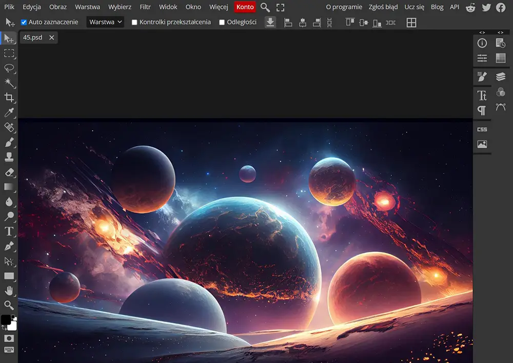
Task: Select the Path Select tool
Action: coord(9,261)
